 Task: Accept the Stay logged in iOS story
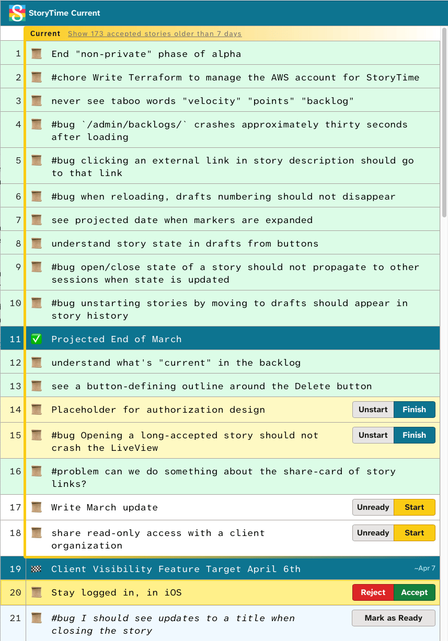pyautogui.click(x=414, y=592)
